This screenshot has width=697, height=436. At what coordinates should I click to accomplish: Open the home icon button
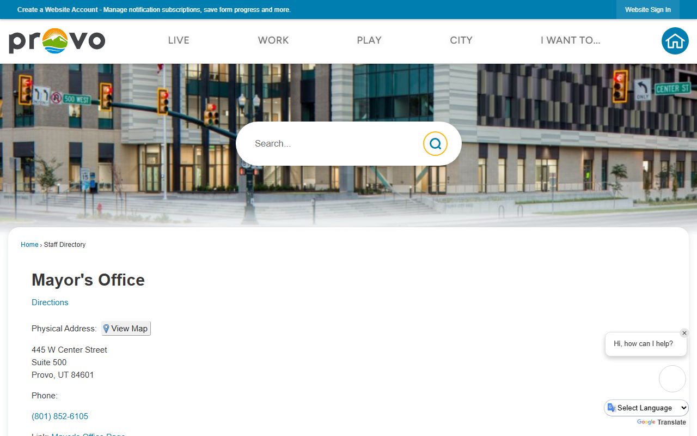point(675,41)
